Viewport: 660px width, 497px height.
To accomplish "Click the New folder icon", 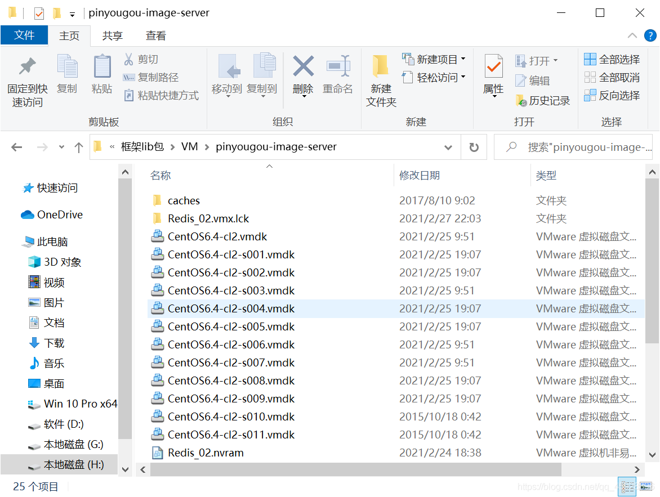I will [x=381, y=66].
